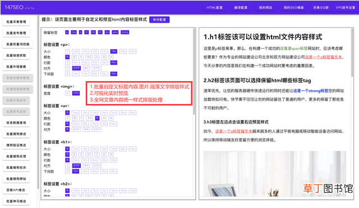Go to 我的网站 in top bar
Image resolution: width=359 pixels, height=208 pixels.
265,7
